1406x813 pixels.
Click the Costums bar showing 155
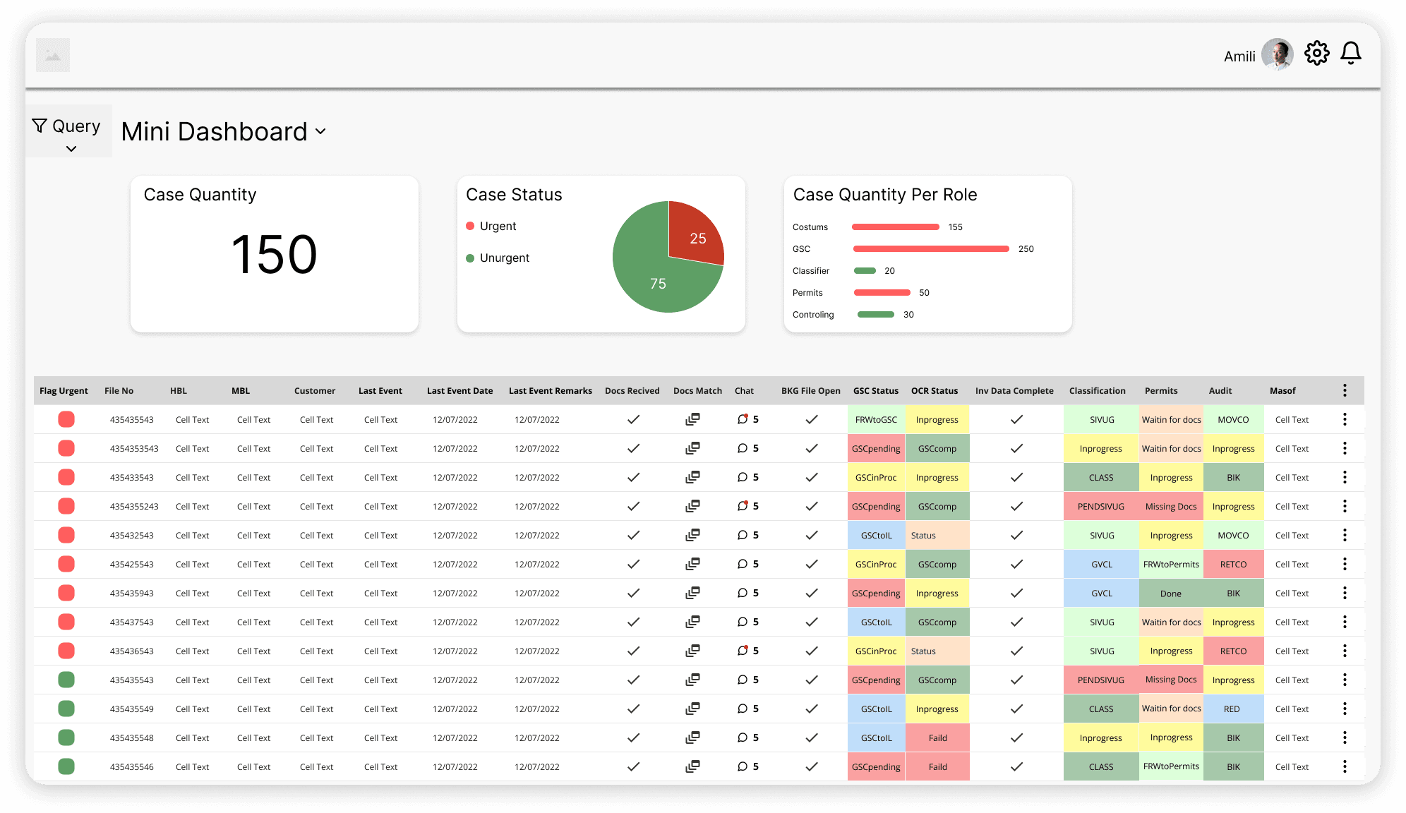coord(896,227)
